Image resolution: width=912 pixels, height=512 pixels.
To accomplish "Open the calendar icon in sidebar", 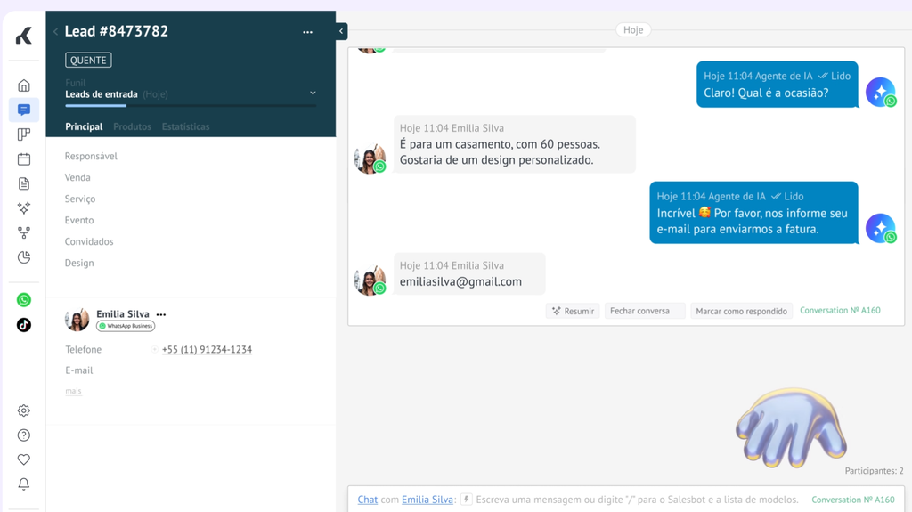I will click(x=24, y=158).
